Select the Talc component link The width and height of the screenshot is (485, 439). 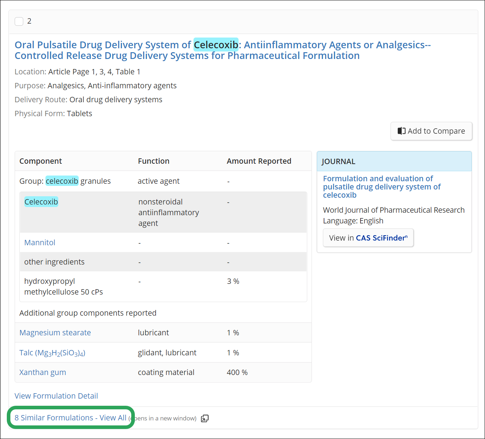[x=52, y=352]
